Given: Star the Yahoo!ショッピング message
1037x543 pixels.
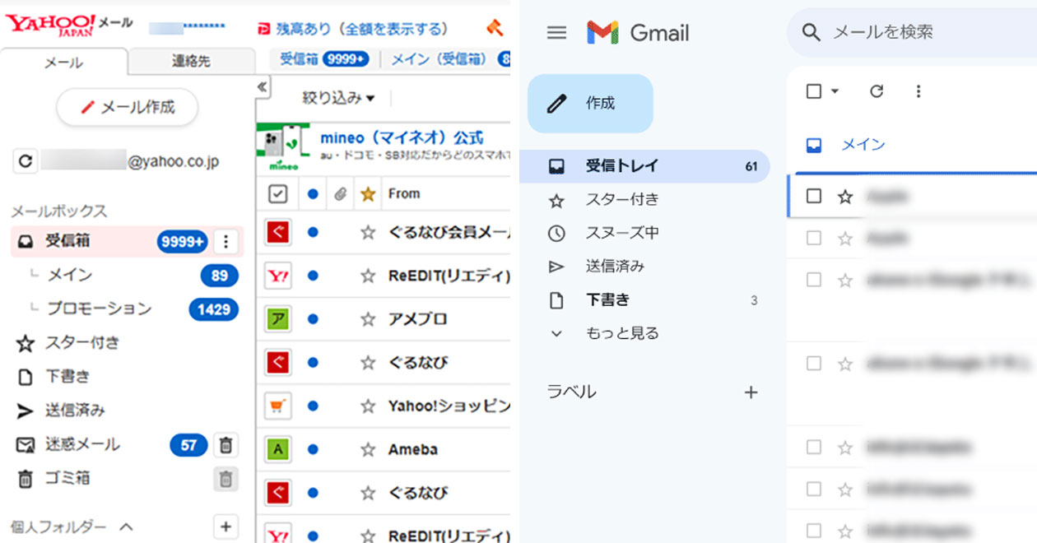Looking at the screenshot, I should 368,406.
